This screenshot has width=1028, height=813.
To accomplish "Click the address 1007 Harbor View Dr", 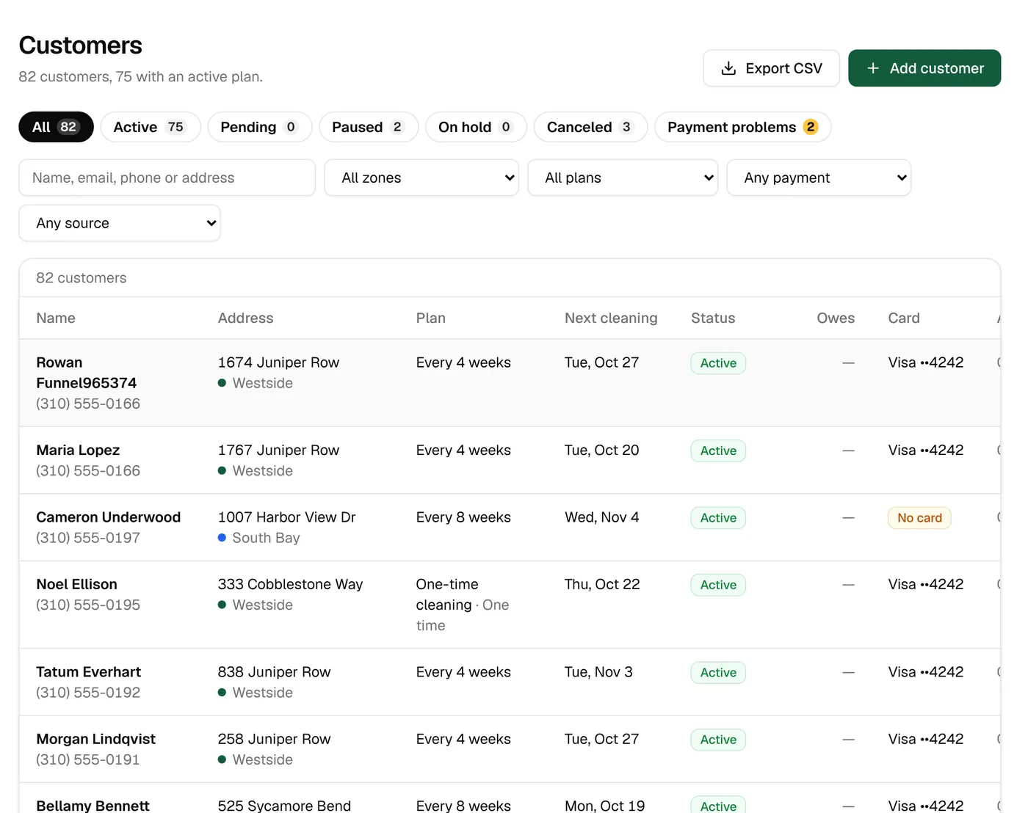I will coord(286,517).
